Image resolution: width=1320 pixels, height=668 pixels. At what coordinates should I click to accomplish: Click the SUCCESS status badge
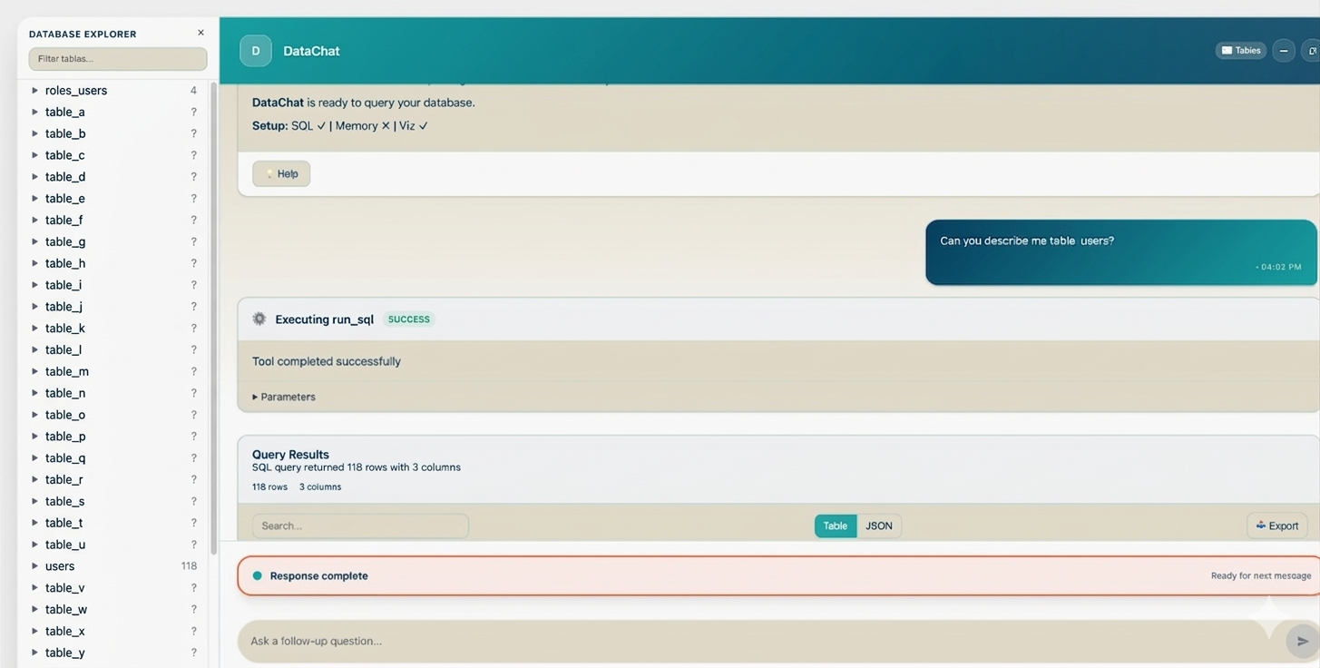409,319
